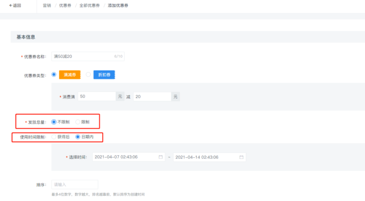This screenshot has height=201, width=365.
Task: Select the 满减券 coupon type radio
Action: pyautogui.click(x=54, y=74)
